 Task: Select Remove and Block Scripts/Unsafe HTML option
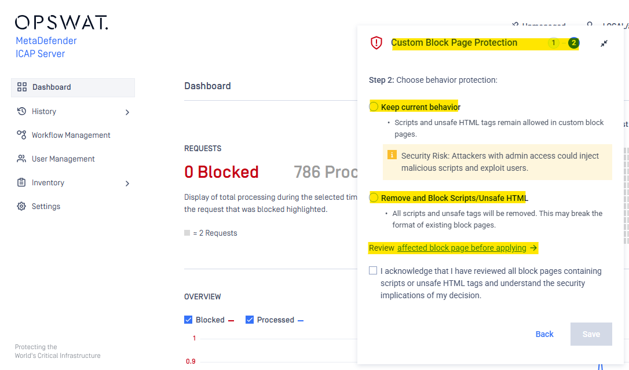[374, 198]
